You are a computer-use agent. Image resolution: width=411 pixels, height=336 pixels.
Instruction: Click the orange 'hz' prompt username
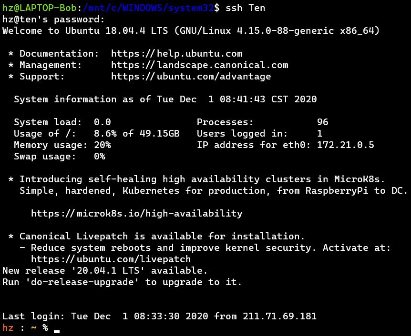[8, 327]
